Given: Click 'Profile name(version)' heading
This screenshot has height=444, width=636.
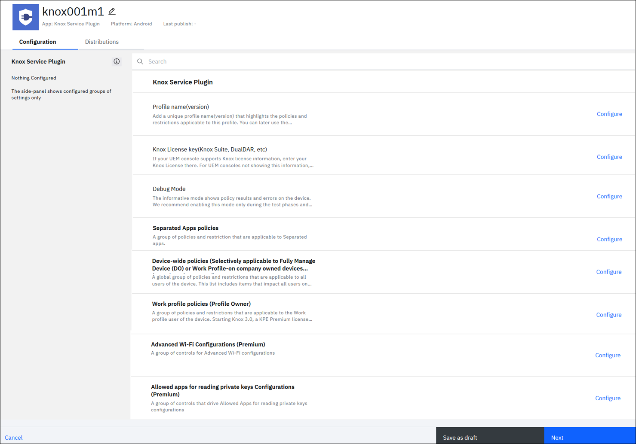Looking at the screenshot, I should point(181,107).
